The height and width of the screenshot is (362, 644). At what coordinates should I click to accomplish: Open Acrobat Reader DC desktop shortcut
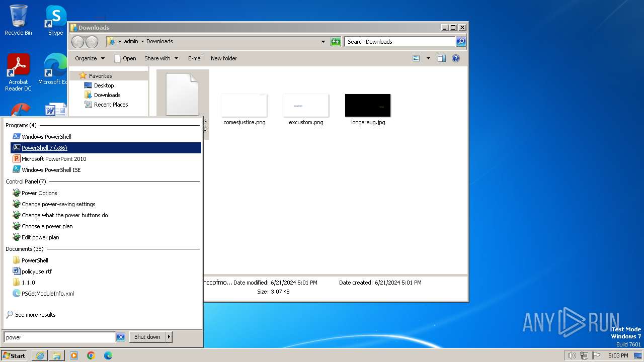point(18,72)
